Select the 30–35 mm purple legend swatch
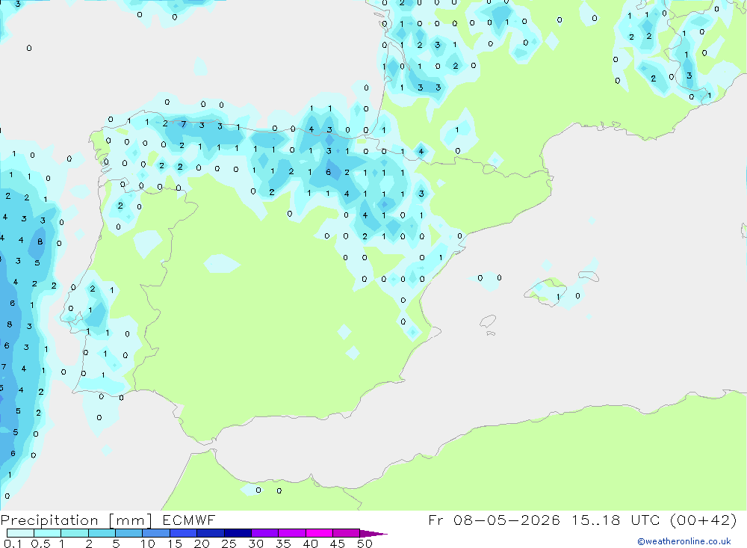The width and height of the screenshot is (747, 548). pos(265,533)
